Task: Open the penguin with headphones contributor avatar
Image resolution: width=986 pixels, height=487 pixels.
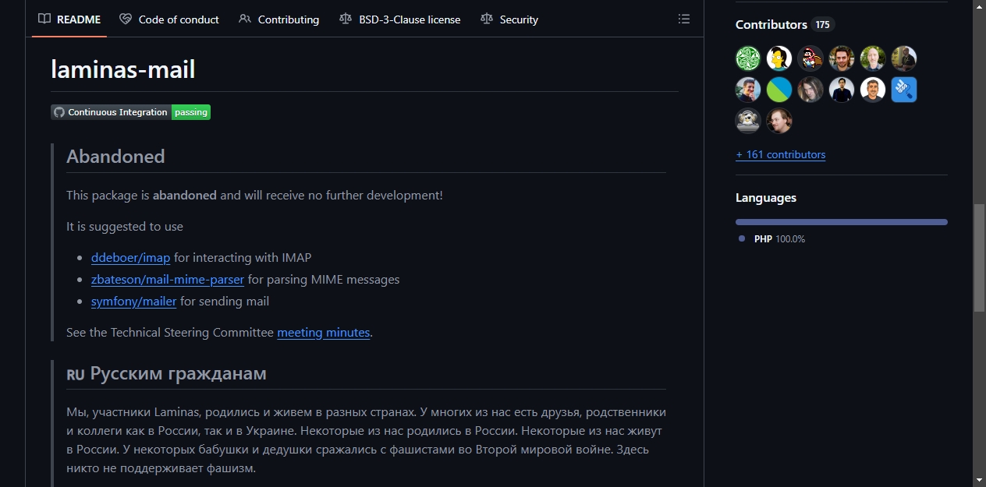Action: tap(748, 121)
